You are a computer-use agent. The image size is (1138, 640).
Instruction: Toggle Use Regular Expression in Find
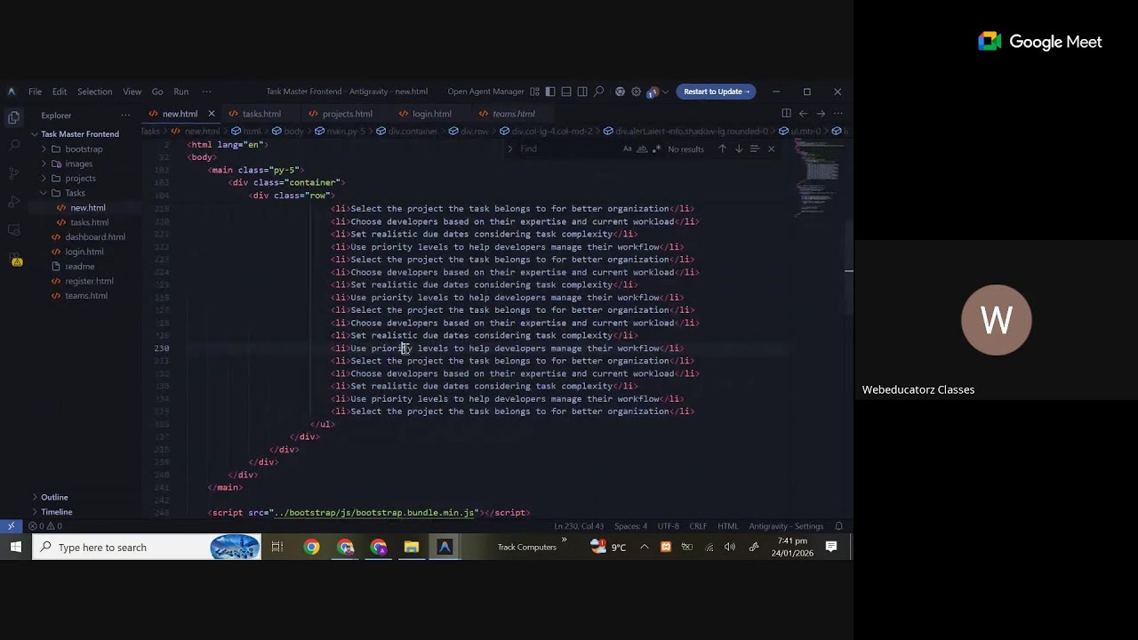coord(656,148)
